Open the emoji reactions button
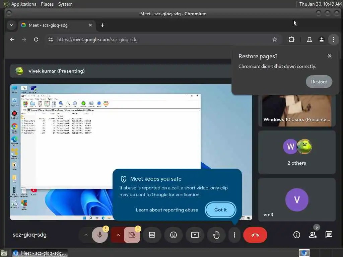Image resolution: width=343 pixels, height=257 pixels. pyautogui.click(x=174, y=235)
